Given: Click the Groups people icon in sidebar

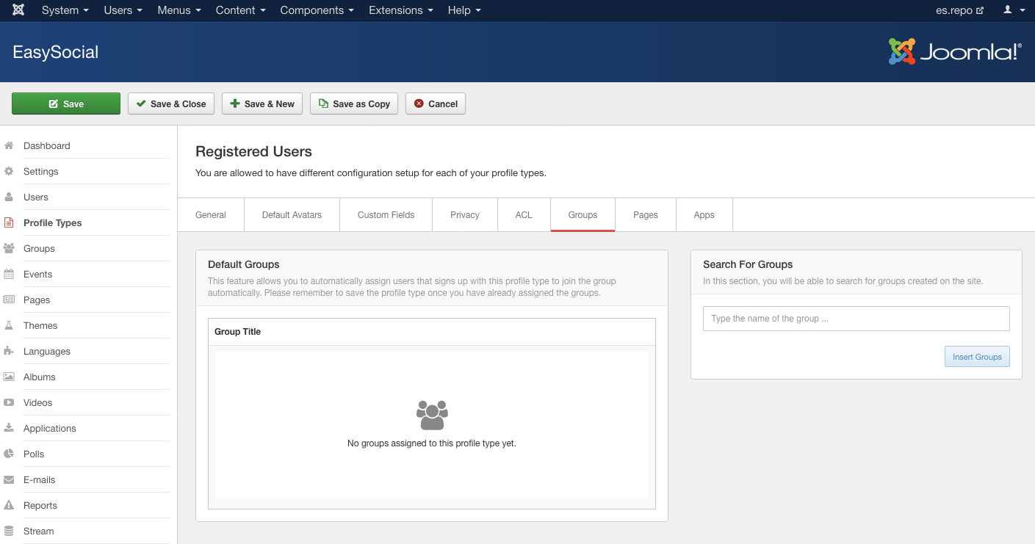Looking at the screenshot, I should tap(9, 248).
